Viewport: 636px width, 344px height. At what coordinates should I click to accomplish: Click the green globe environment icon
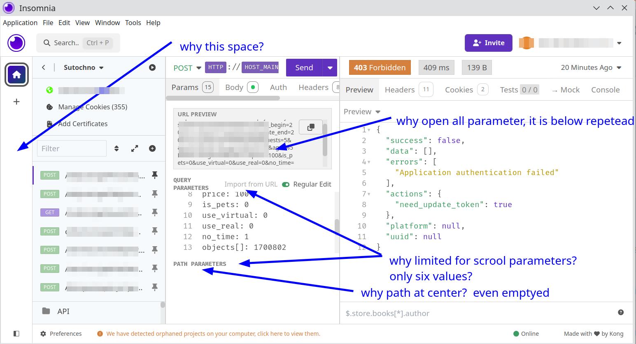50,90
